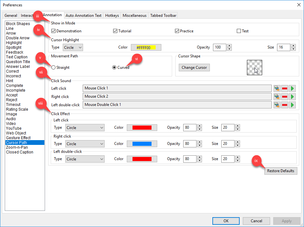The image size is (304, 227).
Task: Increase Left click effect Opacity
Action: [199, 126]
